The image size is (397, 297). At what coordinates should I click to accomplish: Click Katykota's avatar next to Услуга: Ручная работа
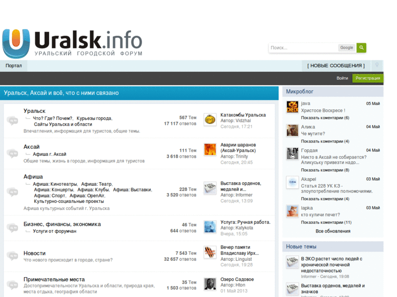tap(210, 227)
